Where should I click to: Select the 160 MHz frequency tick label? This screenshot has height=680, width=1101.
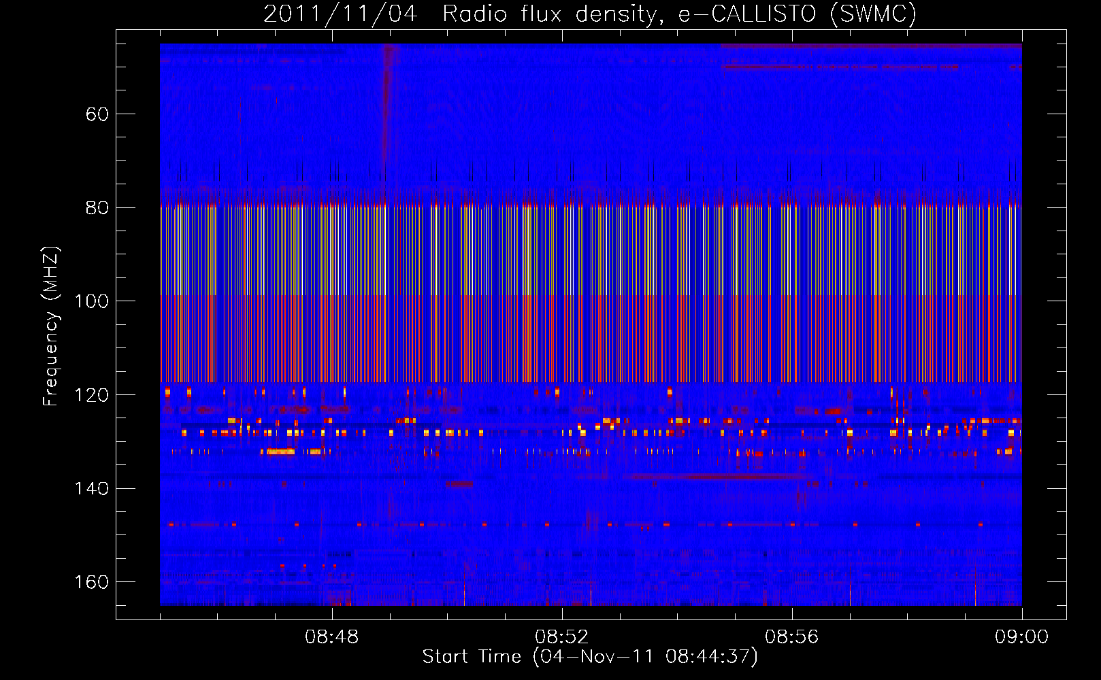point(92,582)
